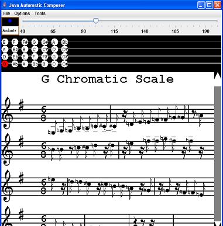Image resolution: width=223 pixels, height=226 pixels.
Task: Click the top-string Bb note circle
Action: [x=64, y=42]
